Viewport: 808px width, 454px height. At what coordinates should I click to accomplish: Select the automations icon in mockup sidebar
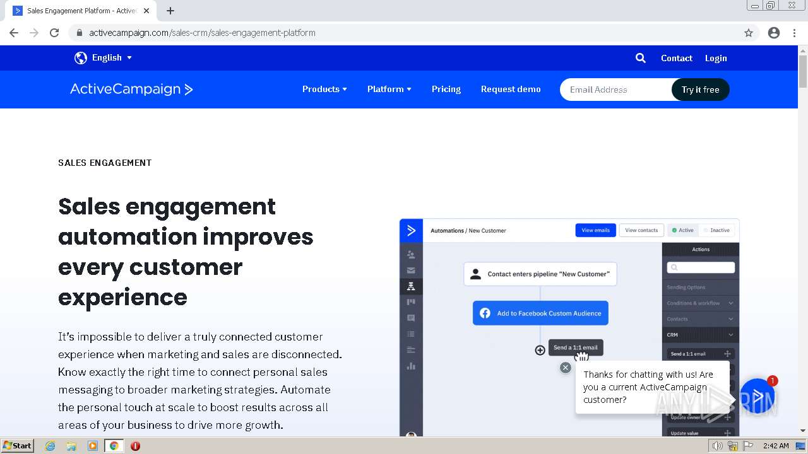coord(411,286)
